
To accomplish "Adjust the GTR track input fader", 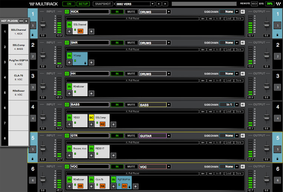I will 43,148.
